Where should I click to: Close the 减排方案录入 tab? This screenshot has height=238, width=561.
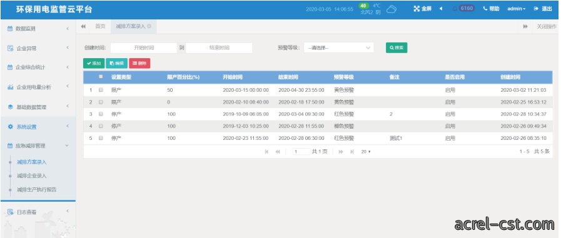[x=149, y=26]
